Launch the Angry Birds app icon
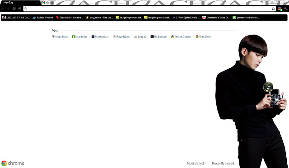Image resolution: width=289 pixels, height=168 pixels. click(53, 37)
